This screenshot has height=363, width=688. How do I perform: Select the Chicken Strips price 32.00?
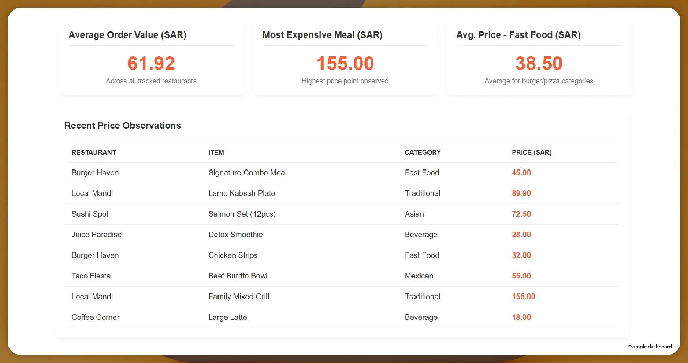point(521,255)
